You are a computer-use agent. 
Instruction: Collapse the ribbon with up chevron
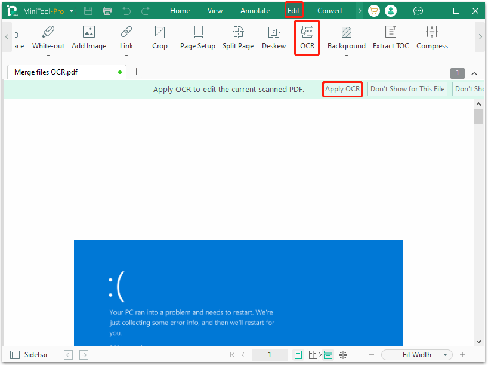[x=474, y=74]
